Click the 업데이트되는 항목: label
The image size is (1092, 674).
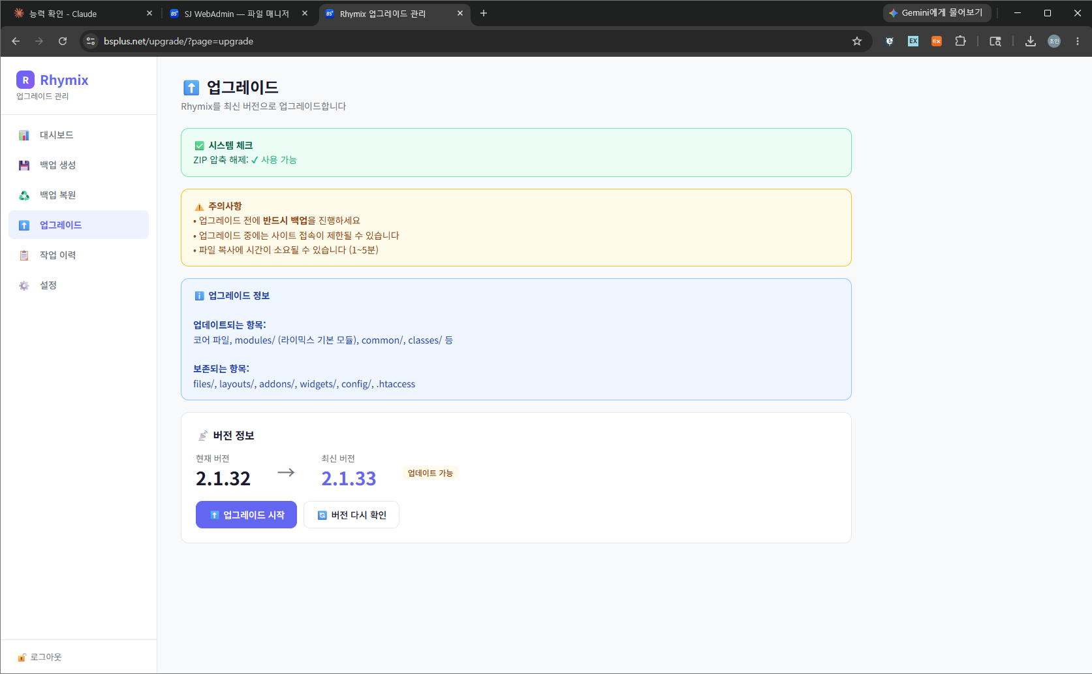pyautogui.click(x=230, y=325)
